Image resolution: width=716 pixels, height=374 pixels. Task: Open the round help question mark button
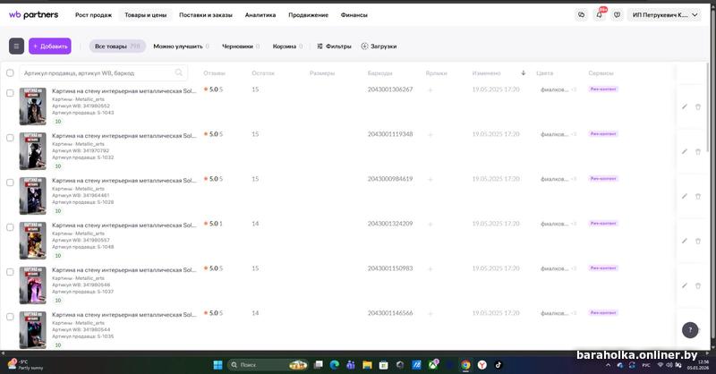point(688,330)
